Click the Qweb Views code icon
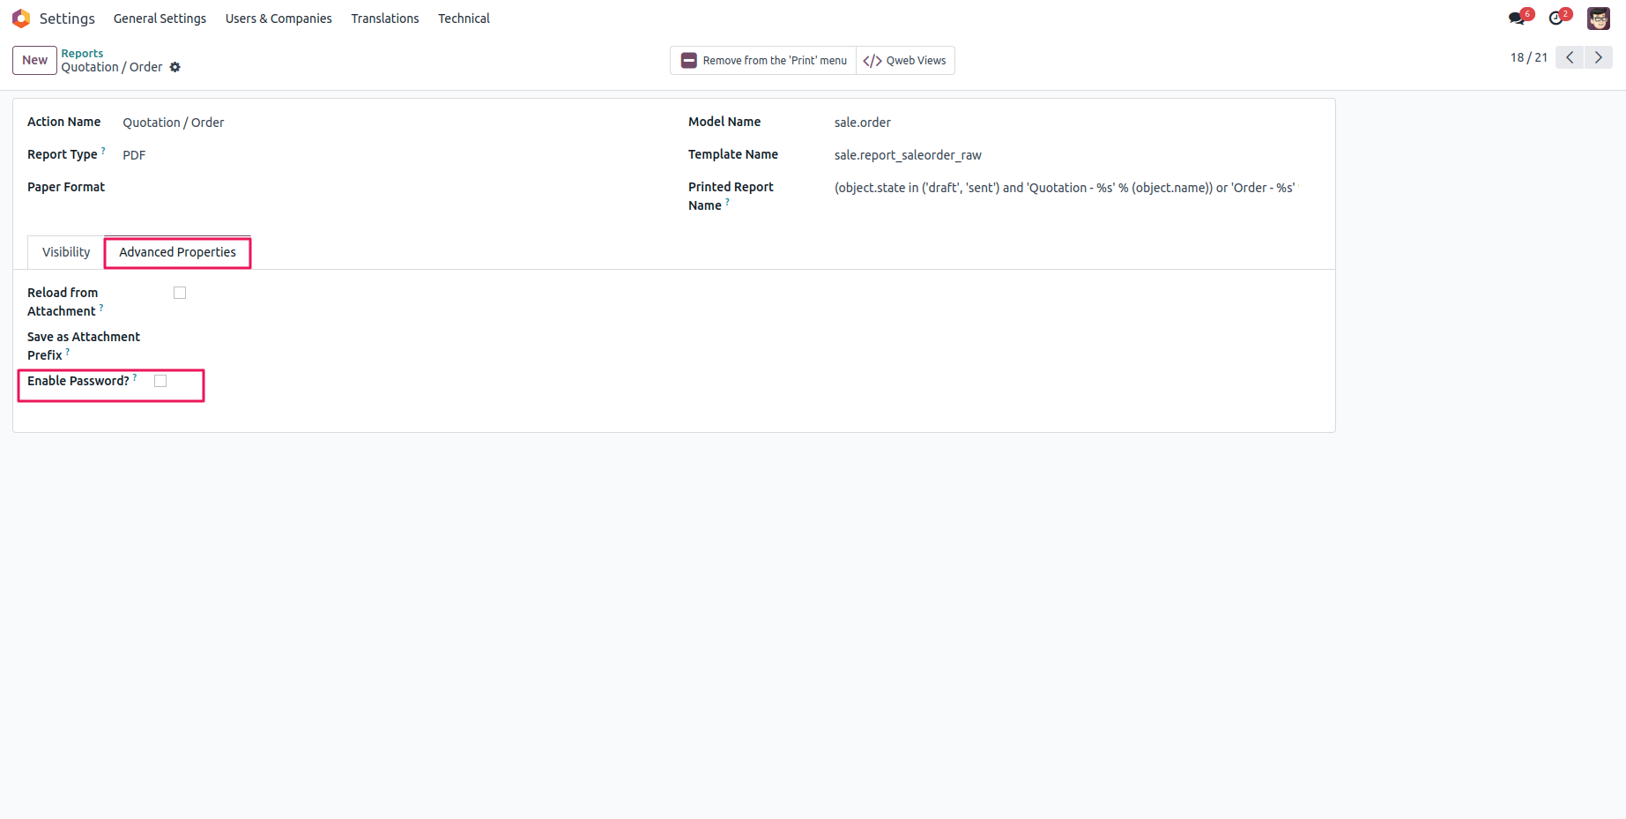Viewport: 1626px width, 819px height. click(872, 61)
